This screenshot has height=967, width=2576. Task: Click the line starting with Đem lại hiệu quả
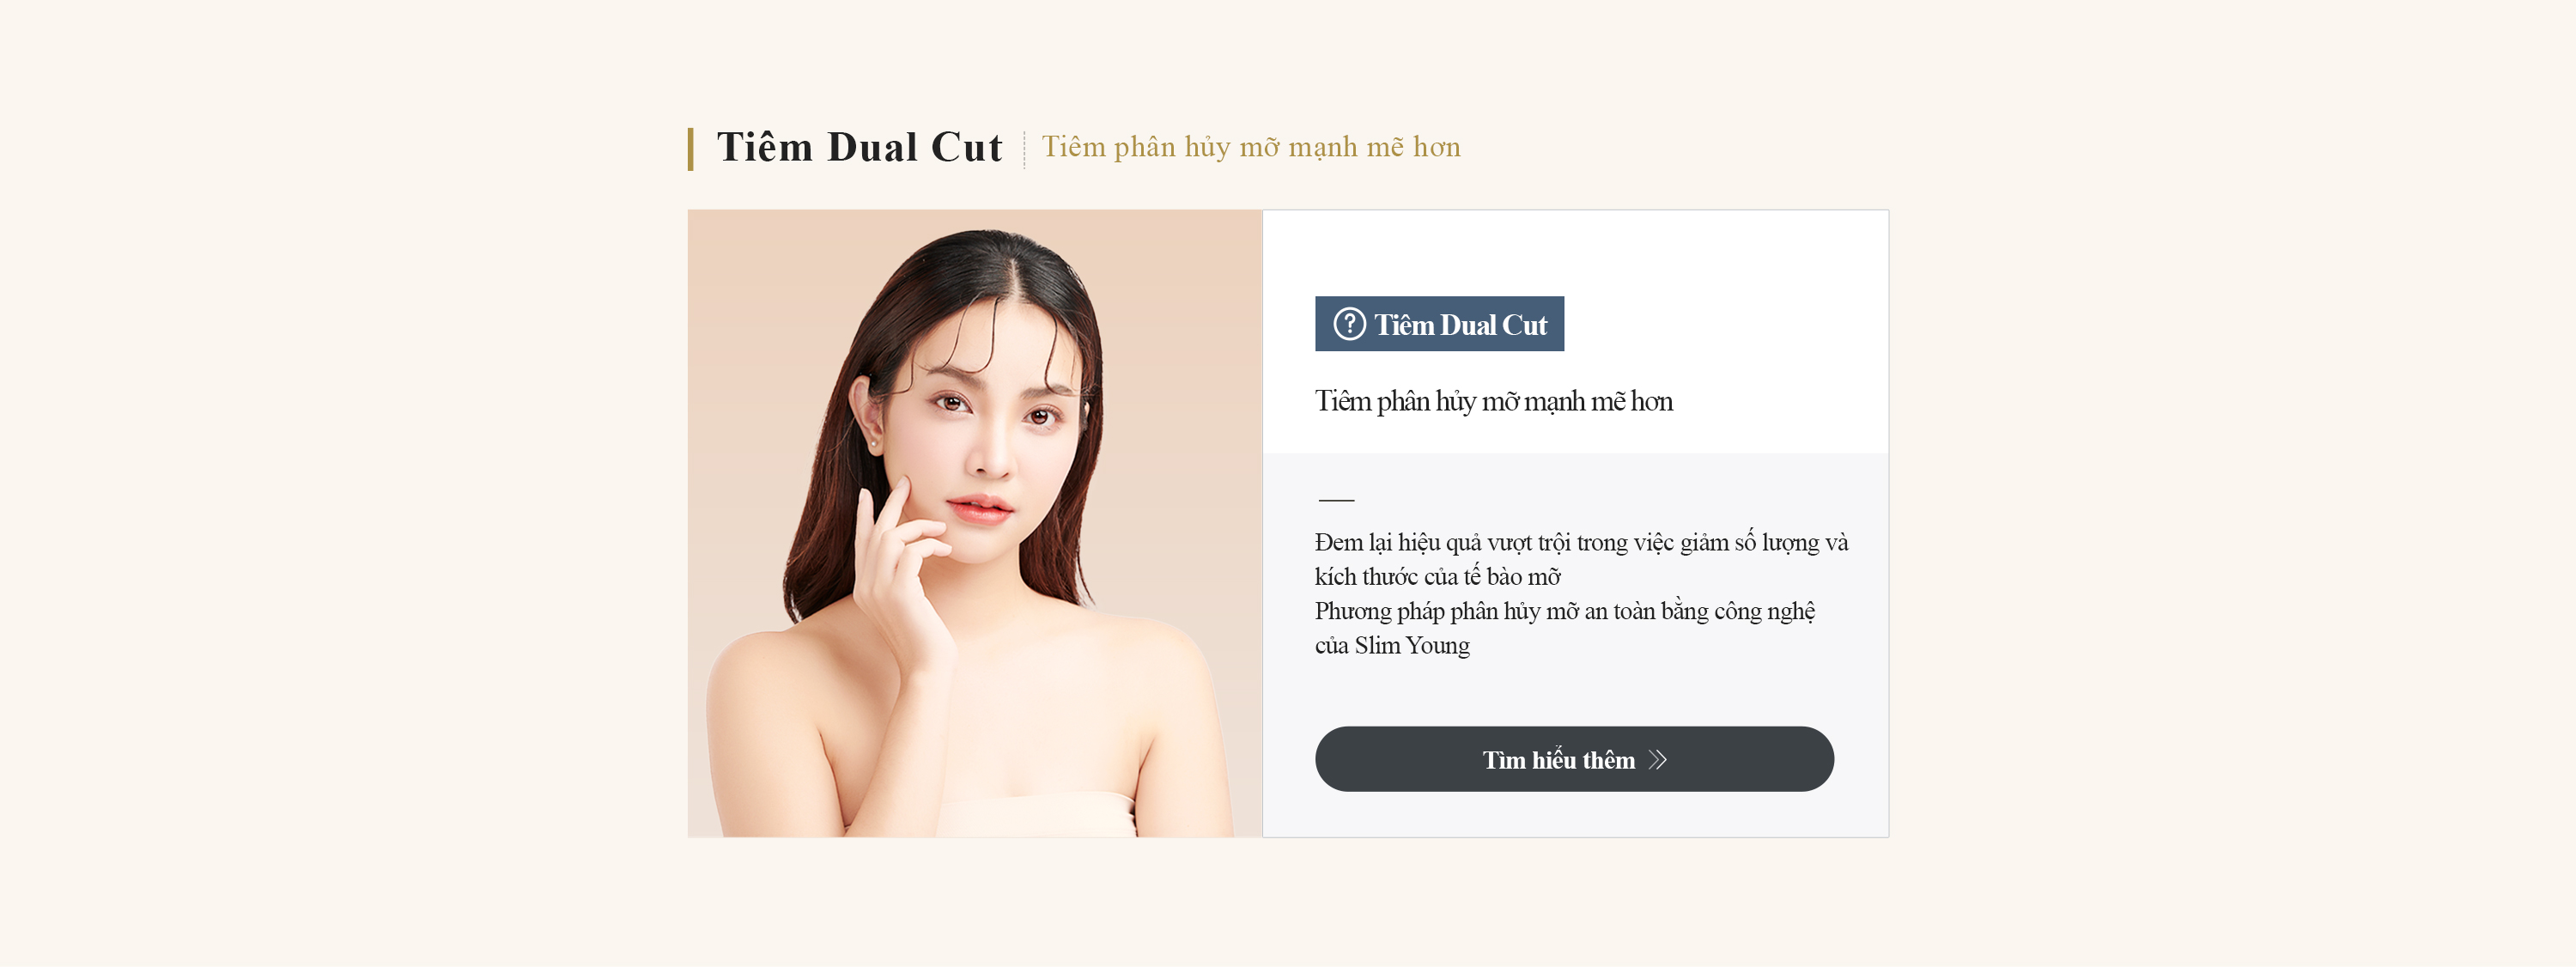1581,543
